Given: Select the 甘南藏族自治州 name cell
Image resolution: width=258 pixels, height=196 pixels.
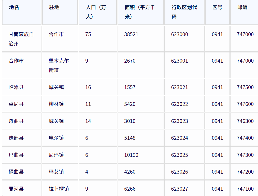Looking at the screenshot, I should (22, 39).
